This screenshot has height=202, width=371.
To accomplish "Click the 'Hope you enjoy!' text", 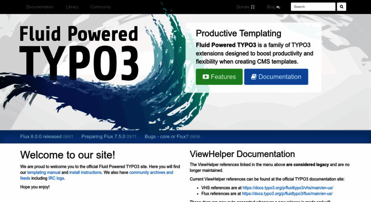I will [35, 187].
